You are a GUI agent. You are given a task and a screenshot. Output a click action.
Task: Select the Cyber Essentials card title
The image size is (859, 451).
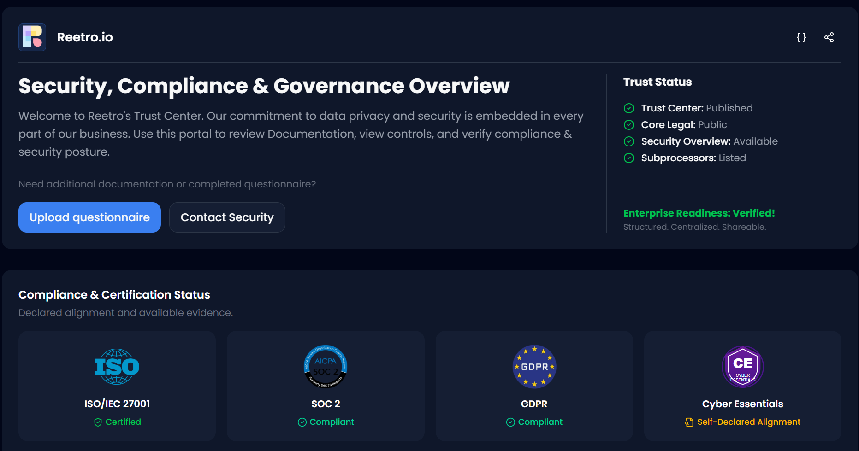coord(743,404)
